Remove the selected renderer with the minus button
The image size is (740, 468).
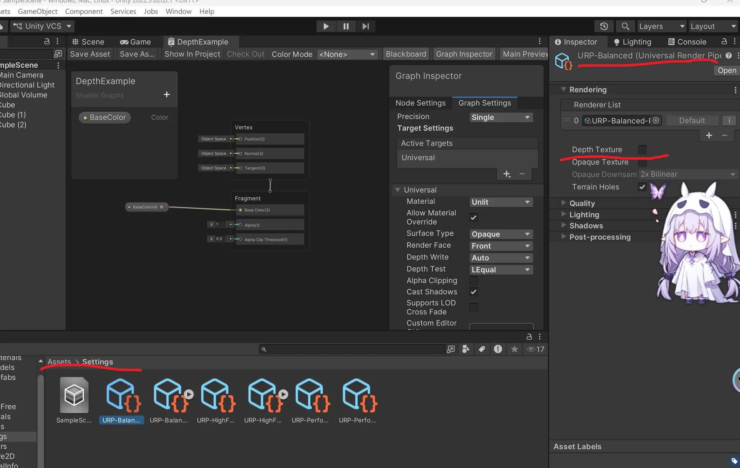[725, 135]
